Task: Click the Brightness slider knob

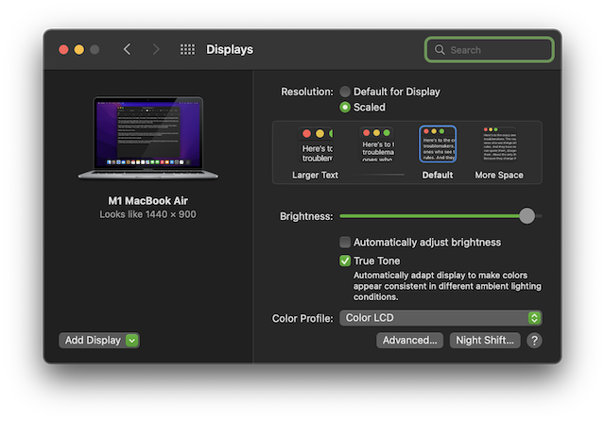Action: pos(527,216)
